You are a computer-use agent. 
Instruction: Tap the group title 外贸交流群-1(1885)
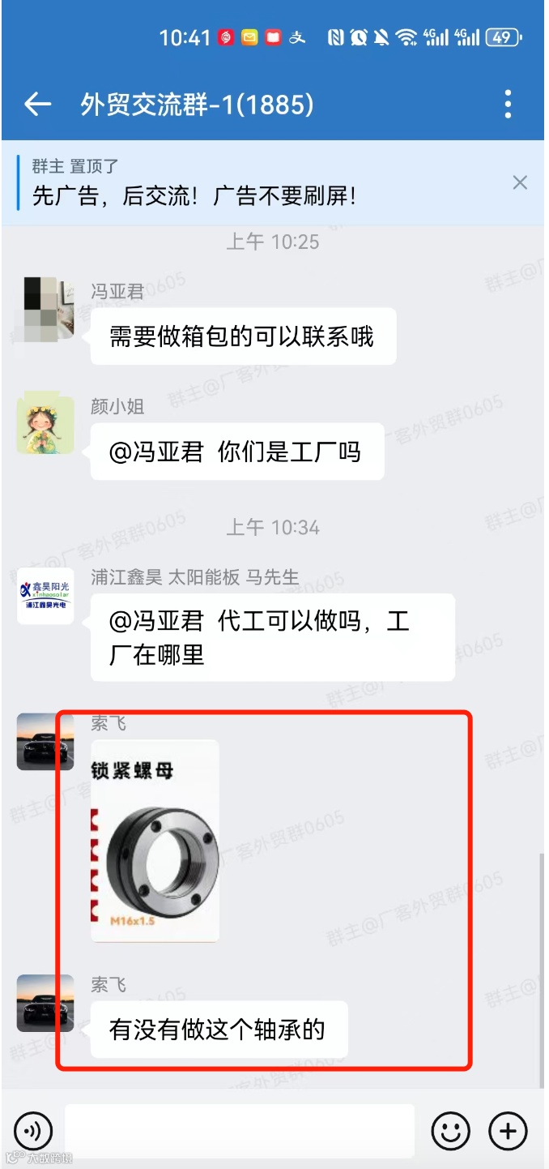[197, 104]
